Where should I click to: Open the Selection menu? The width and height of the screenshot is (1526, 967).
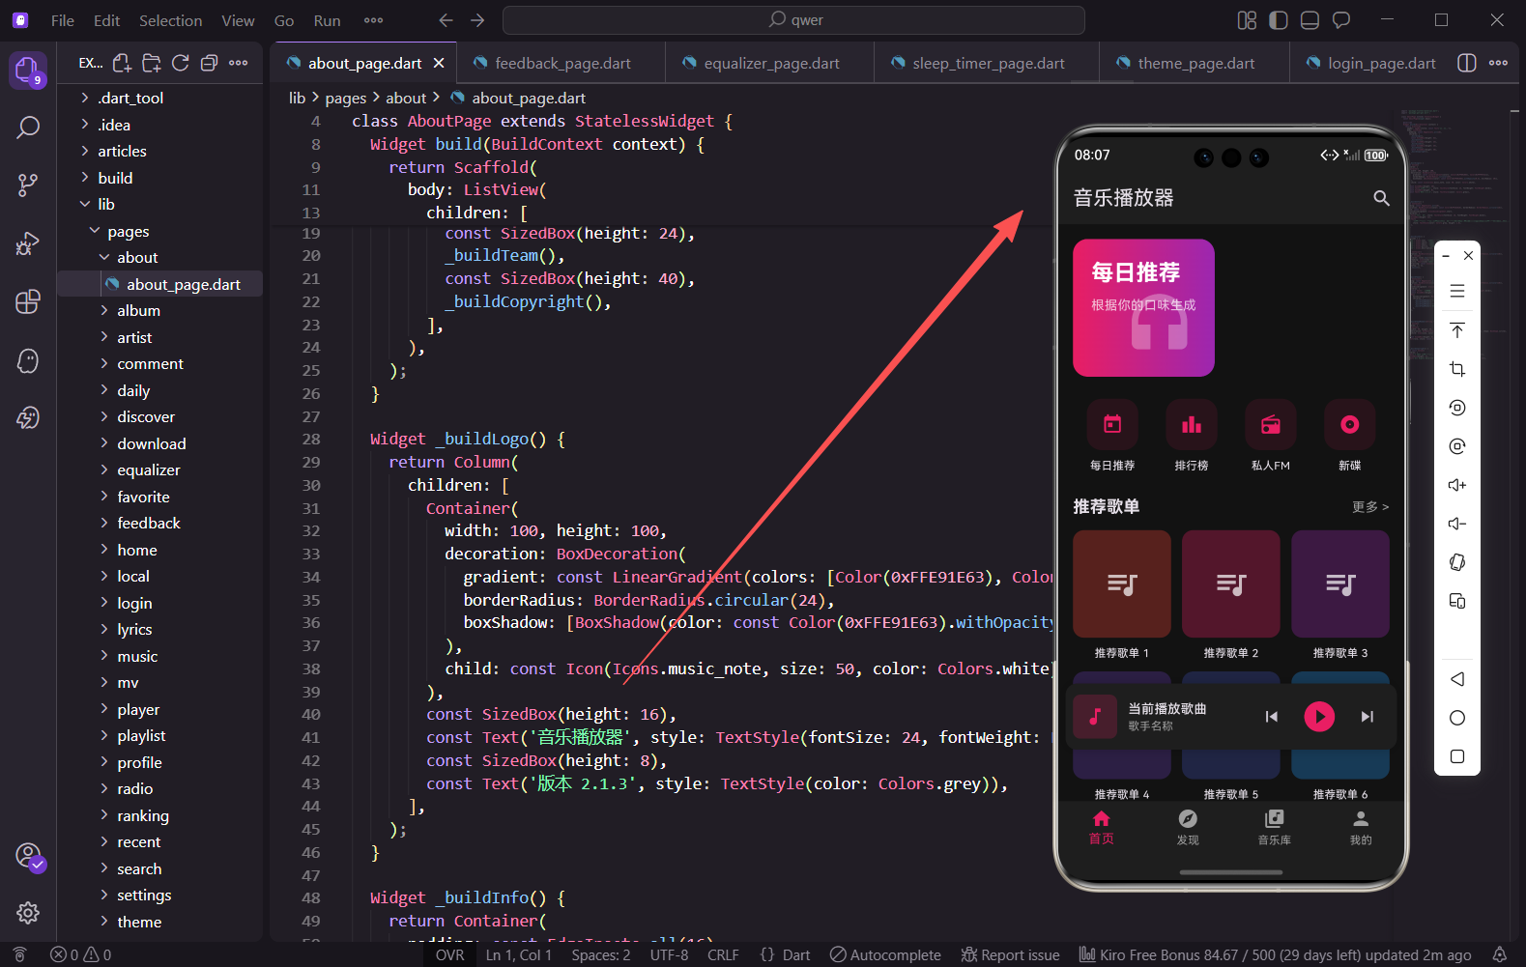coord(171,20)
